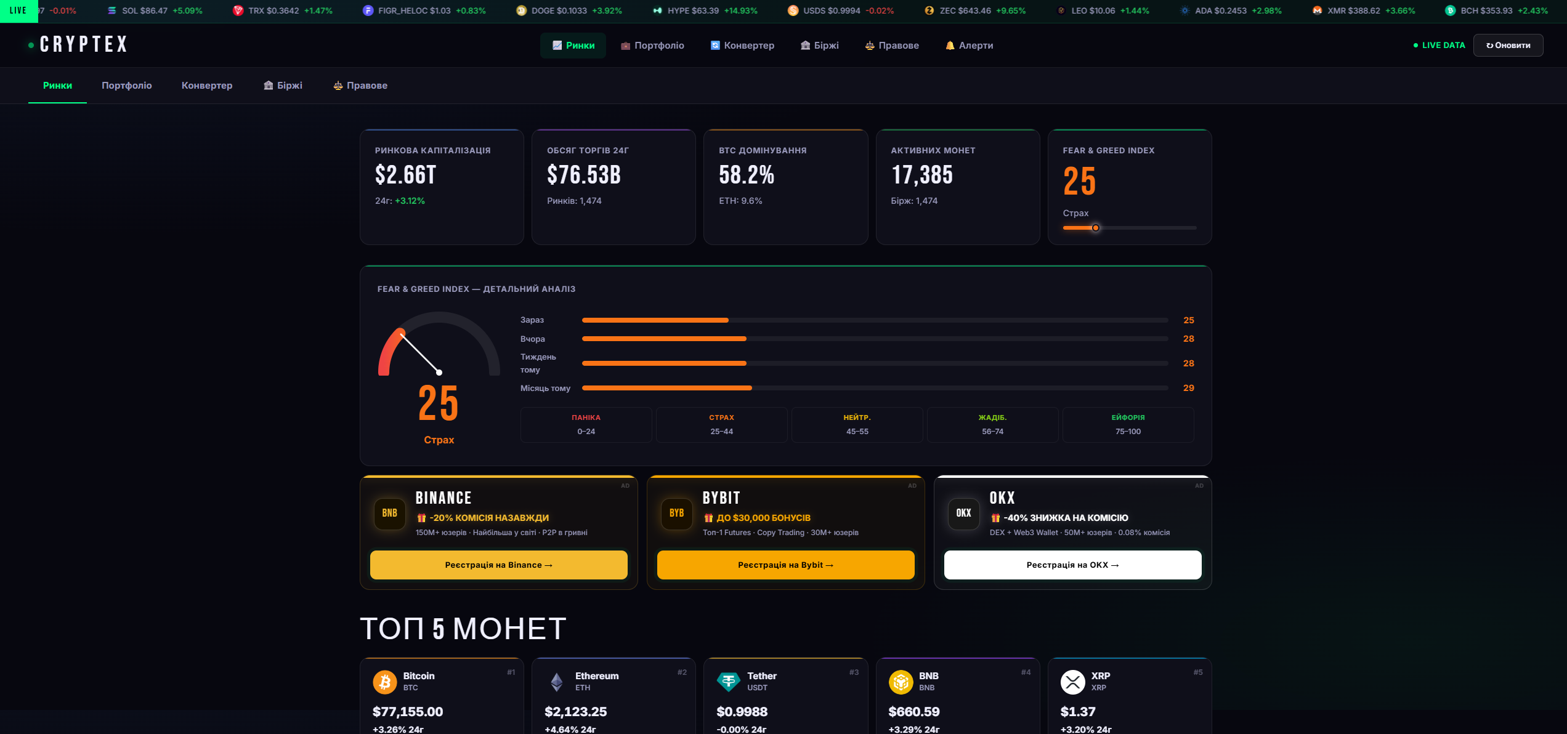Click the Bitcoin price $77,155.00

(408, 712)
